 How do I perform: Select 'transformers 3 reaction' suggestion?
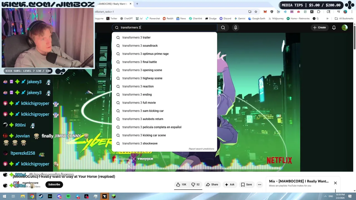pyautogui.click(x=164, y=86)
